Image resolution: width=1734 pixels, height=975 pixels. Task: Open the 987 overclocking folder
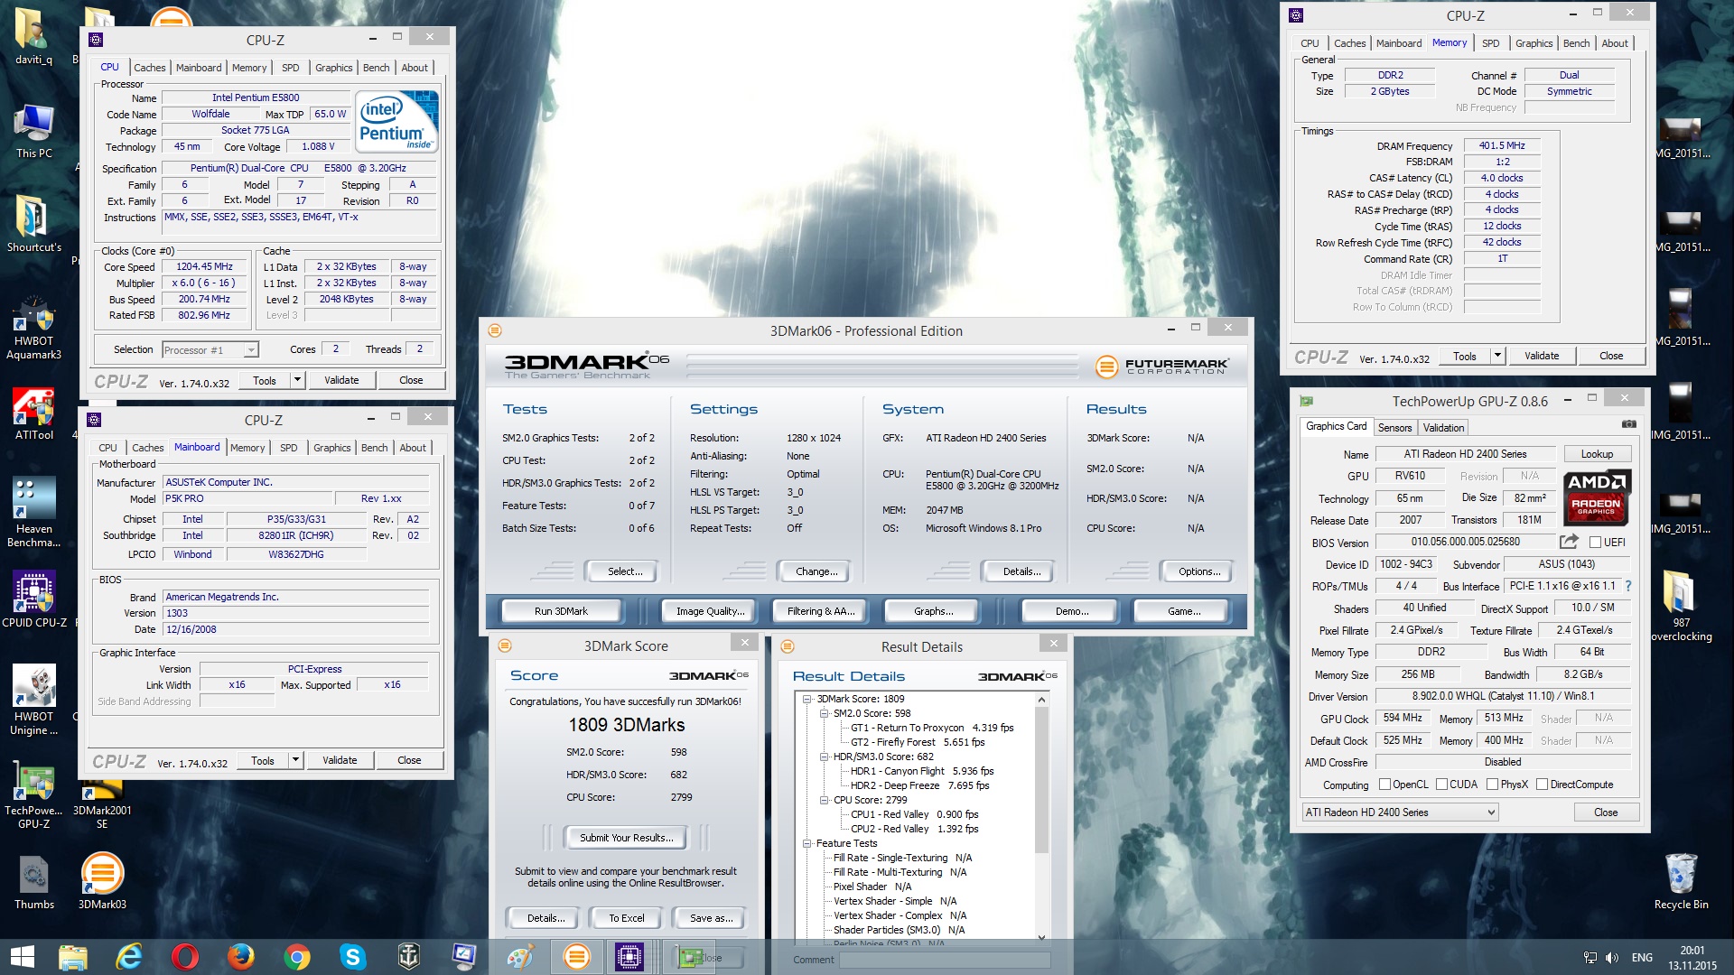(x=1681, y=606)
